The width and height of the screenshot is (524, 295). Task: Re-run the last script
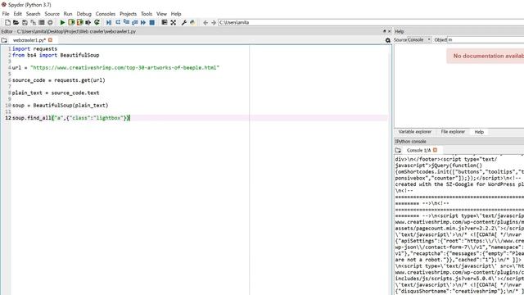tap(97, 22)
